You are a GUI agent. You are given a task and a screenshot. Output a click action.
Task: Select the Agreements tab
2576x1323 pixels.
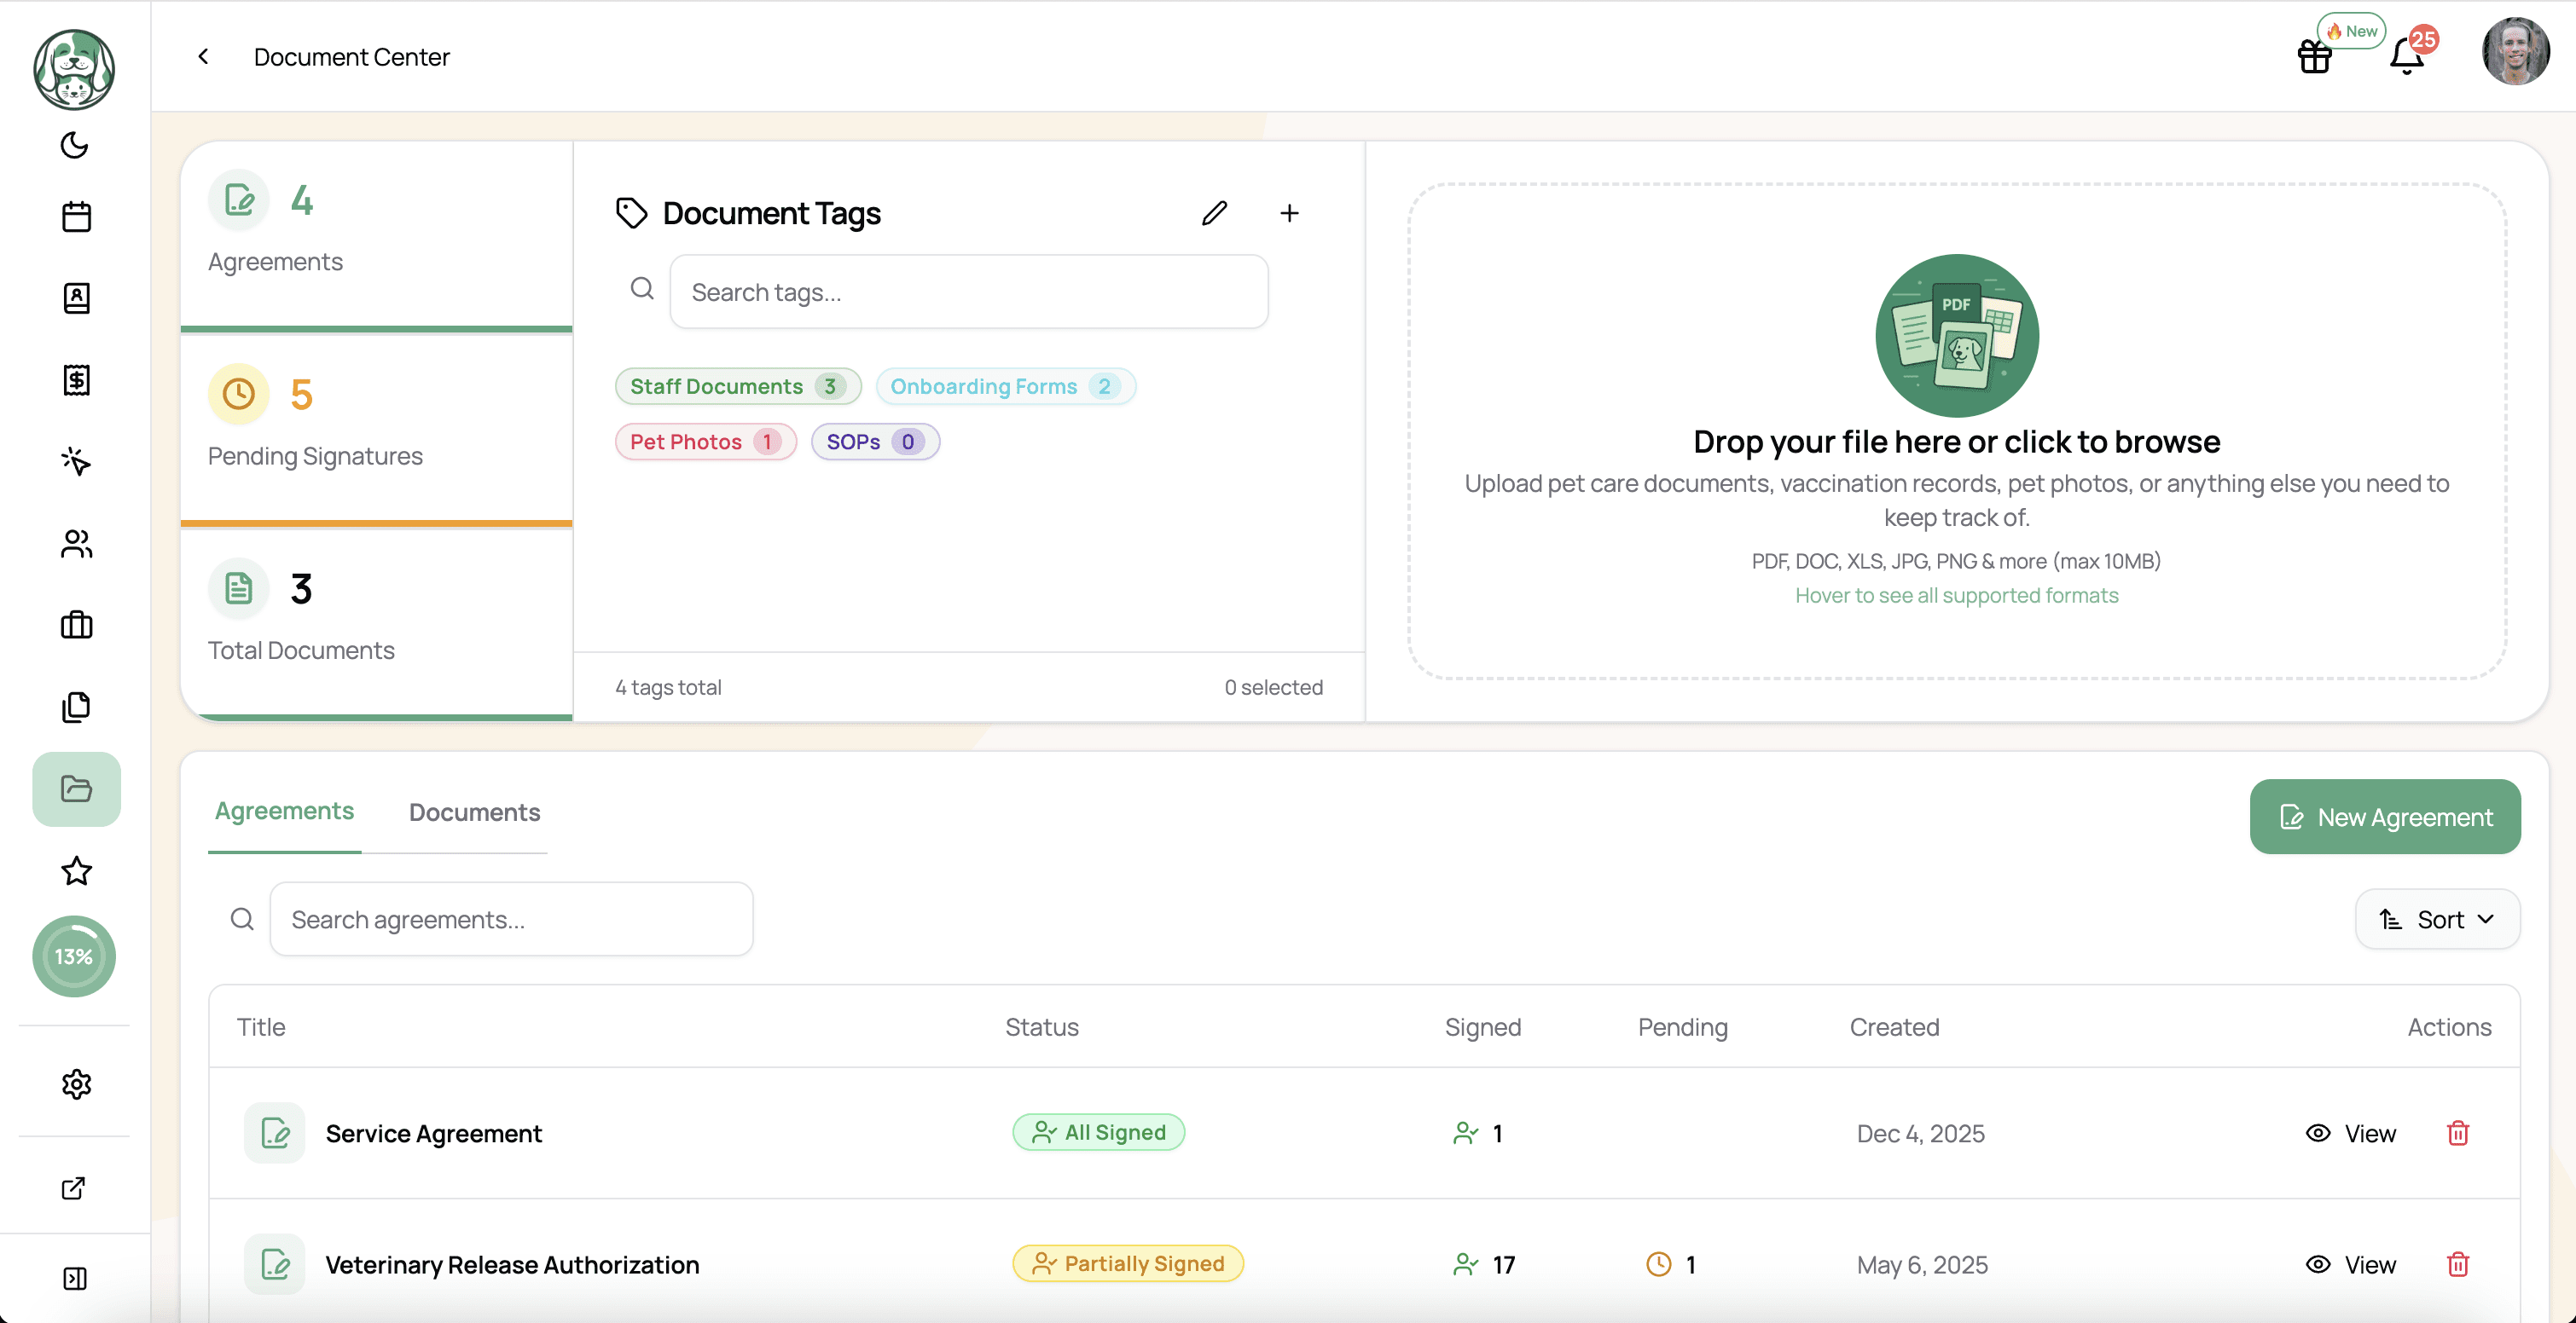pyautogui.click(x=284, y=811)
